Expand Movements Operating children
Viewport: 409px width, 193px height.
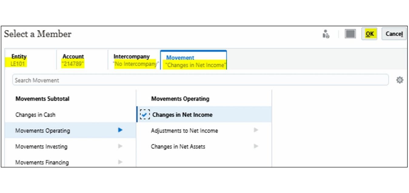click(120, 130)
